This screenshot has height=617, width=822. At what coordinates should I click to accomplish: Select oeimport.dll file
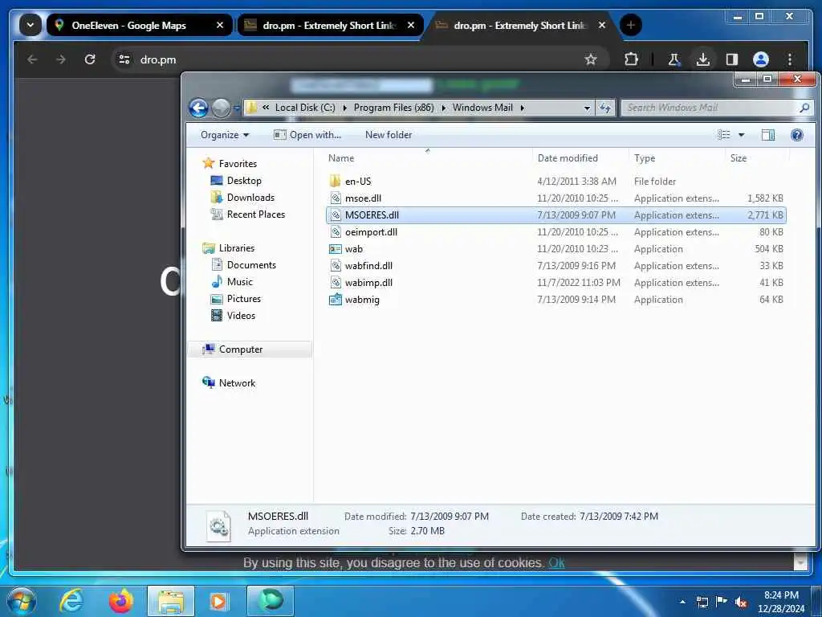click(555, 232)
